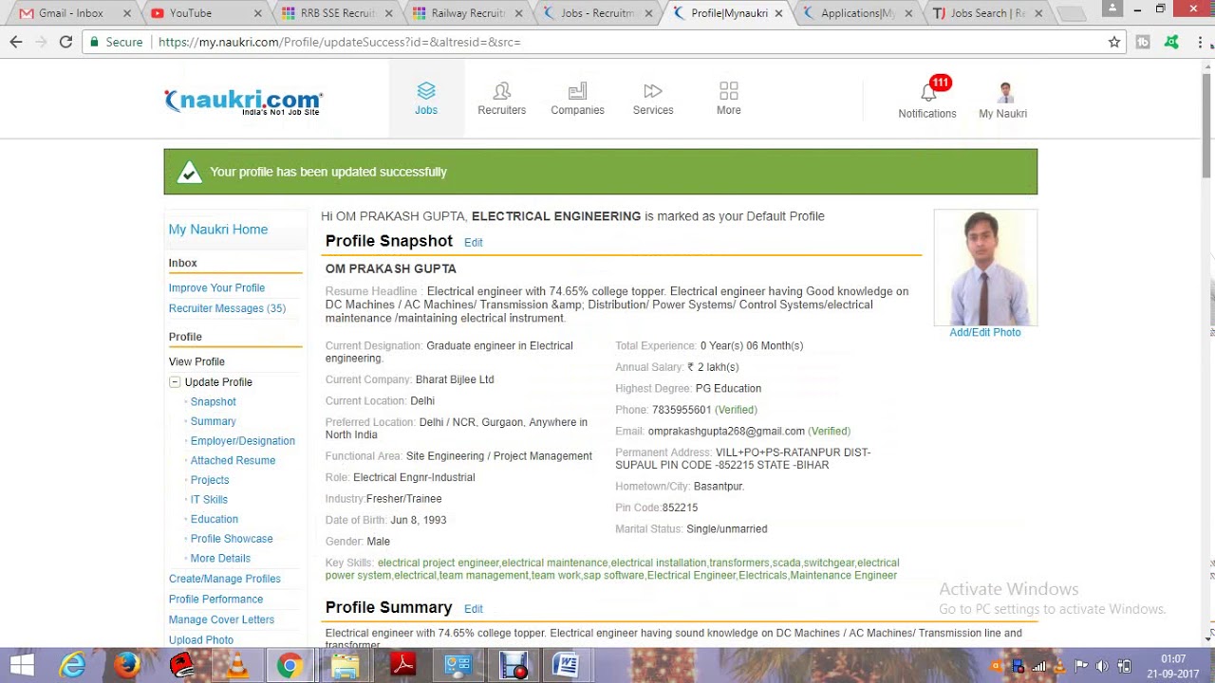Open View Profile in sidebar
This screenshot has height=683, width=1215.
click(196, 361)
